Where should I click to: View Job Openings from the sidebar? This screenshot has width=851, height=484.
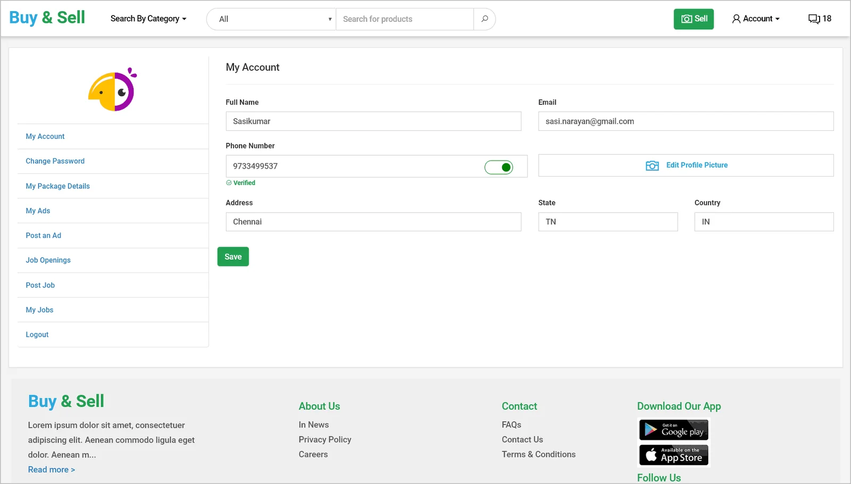tap(48, 260)
